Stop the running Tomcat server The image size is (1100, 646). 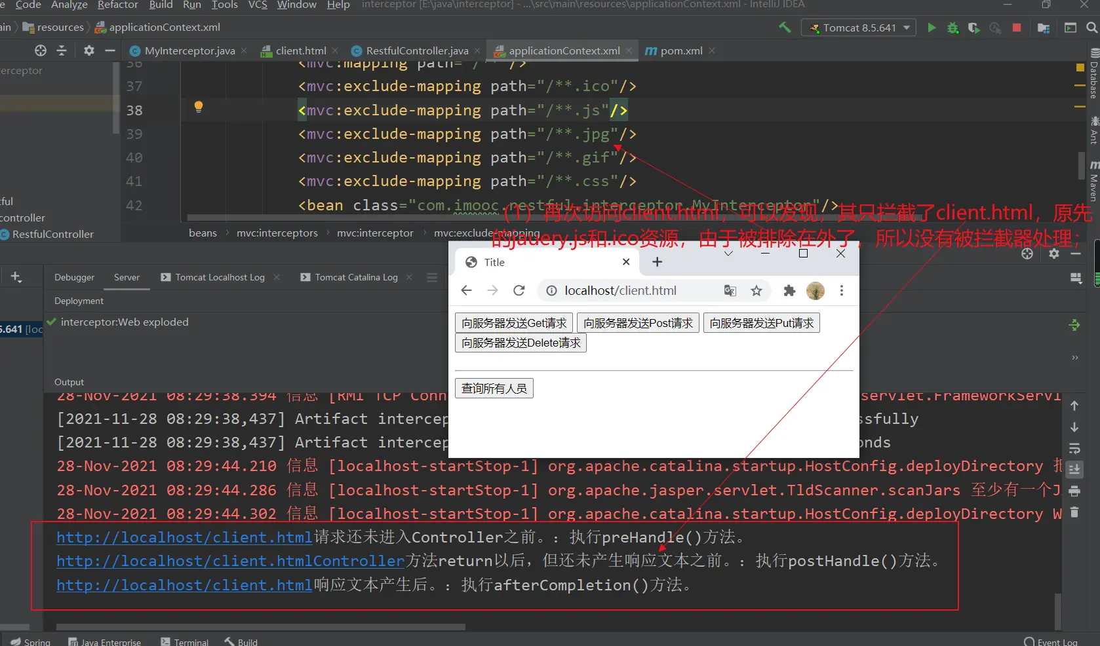pyautogui.click(x=1016, y=28)
